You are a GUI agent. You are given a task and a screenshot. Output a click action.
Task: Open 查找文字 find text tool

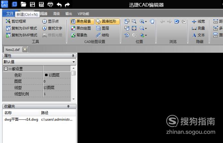[52, 28]
